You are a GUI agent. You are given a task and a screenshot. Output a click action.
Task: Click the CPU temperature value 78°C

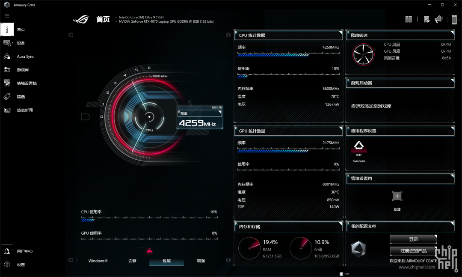pyautogui.click(x=335, y=96)
